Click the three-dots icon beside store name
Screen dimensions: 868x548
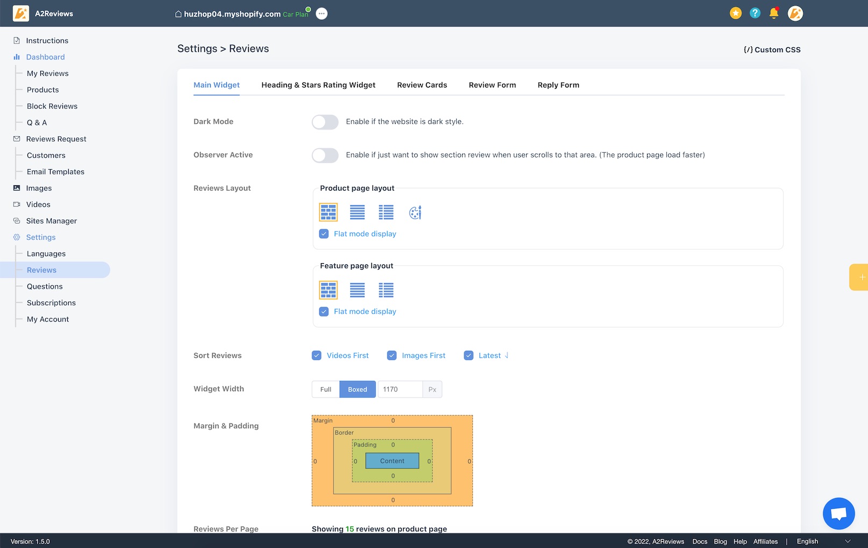point(321,14)
